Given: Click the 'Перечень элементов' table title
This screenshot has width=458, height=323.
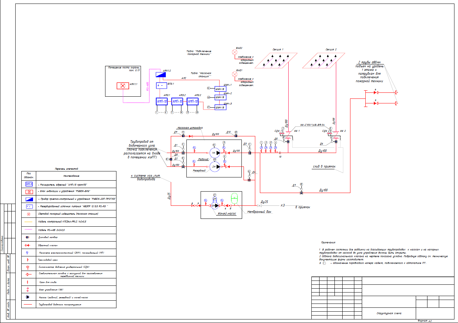Looking at the screenshot, I should pyautogui.click(x=66, y=169).
